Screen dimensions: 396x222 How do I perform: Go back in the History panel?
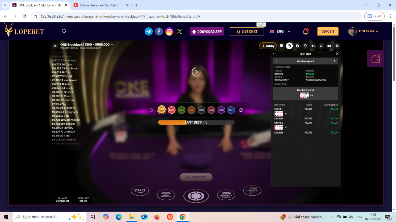point(274,54)
